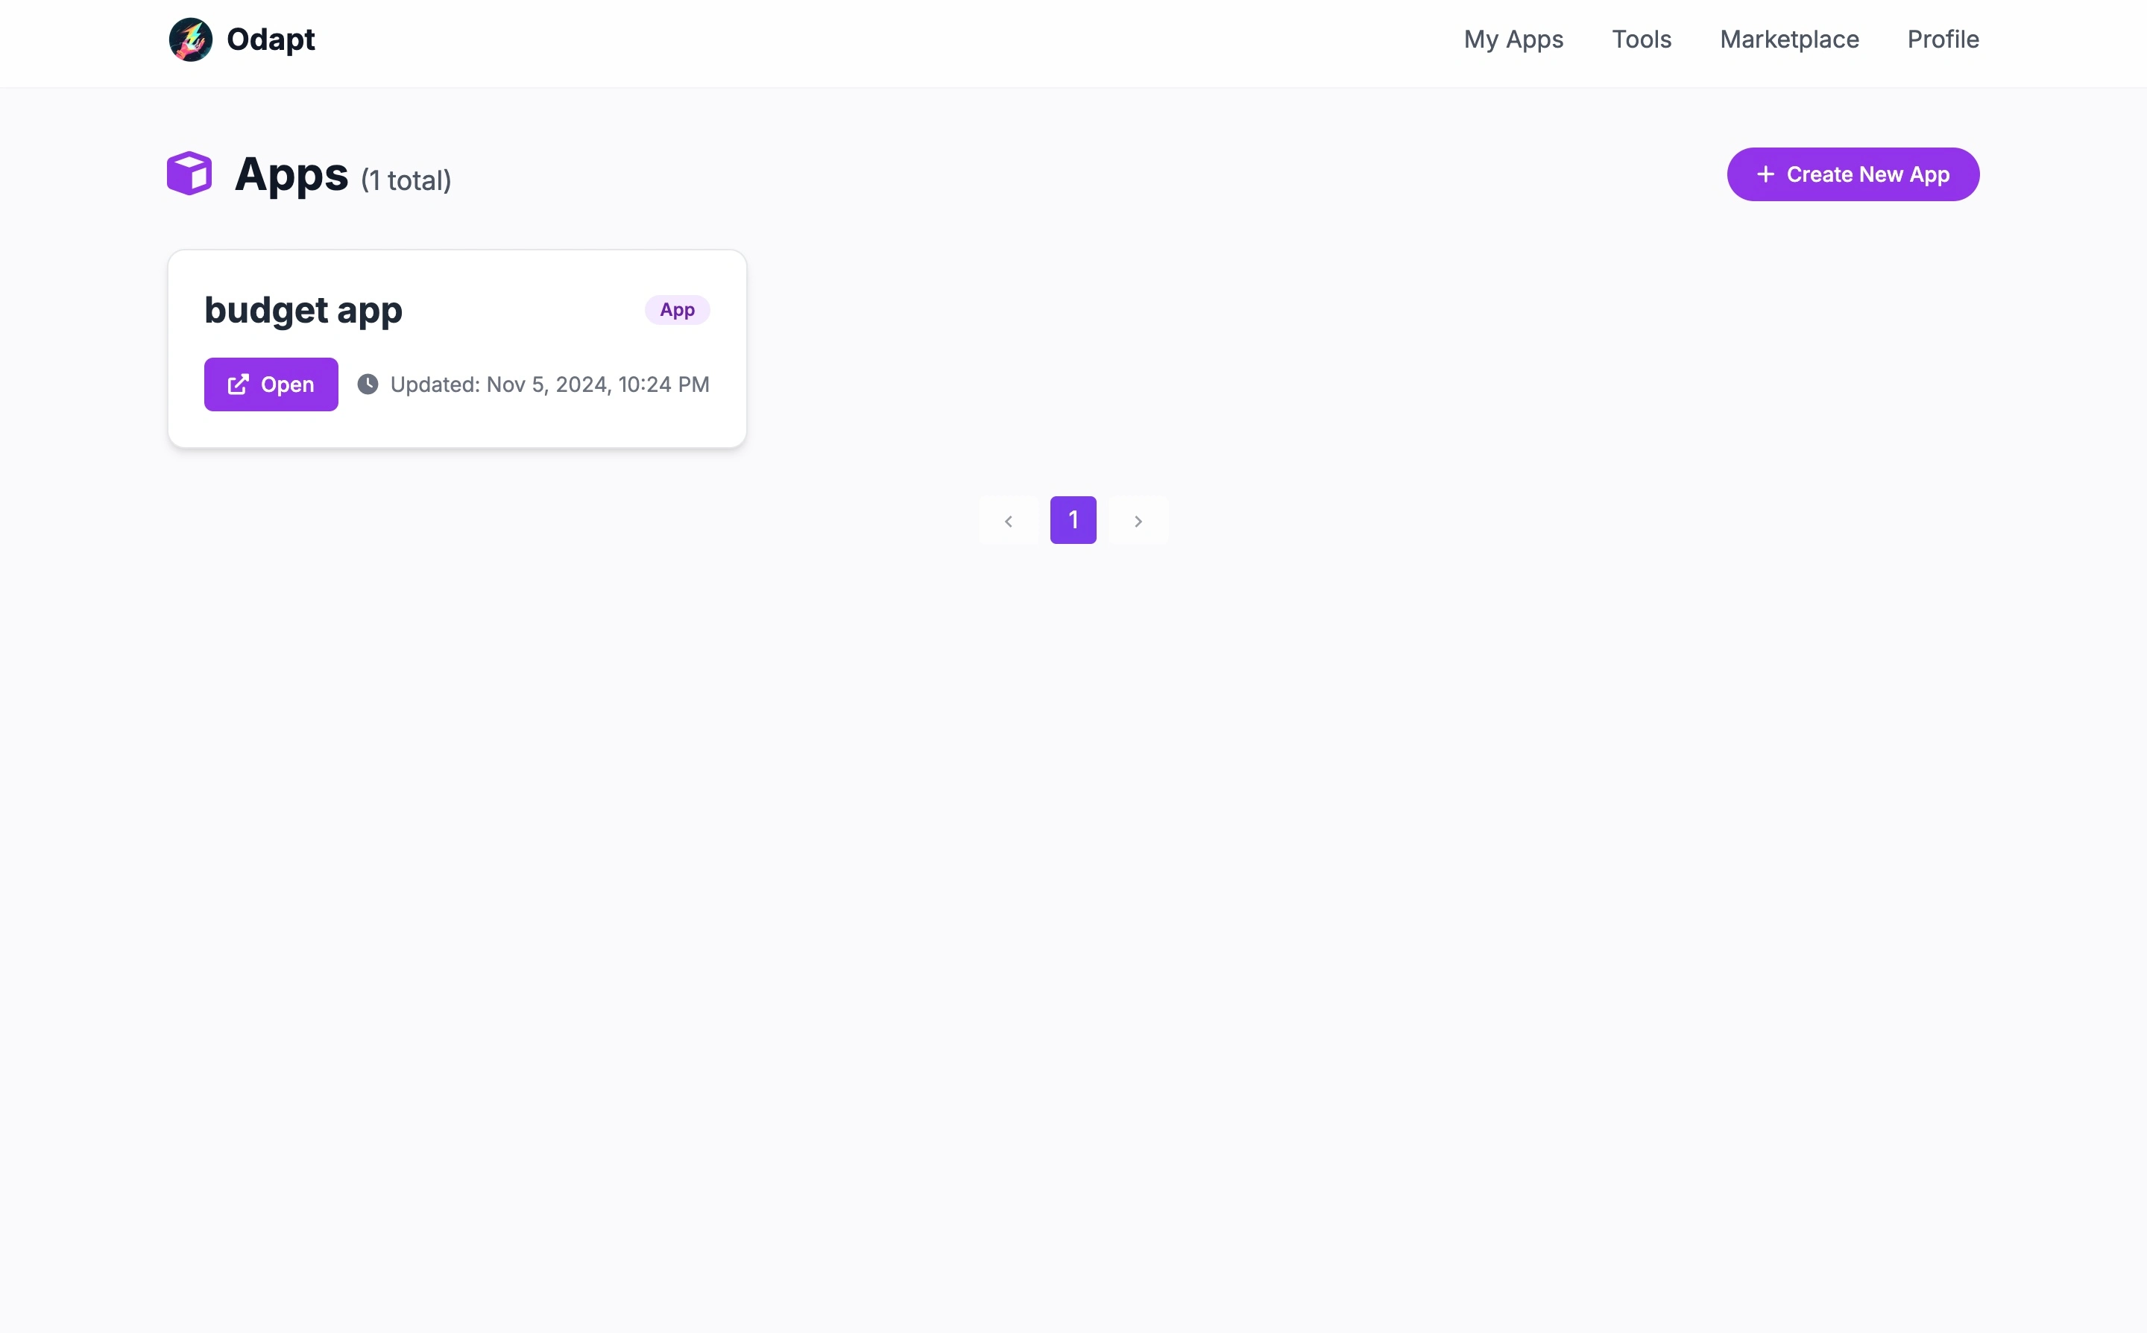
Task: Open the Marketplace page
Action: click(1789, 39)
